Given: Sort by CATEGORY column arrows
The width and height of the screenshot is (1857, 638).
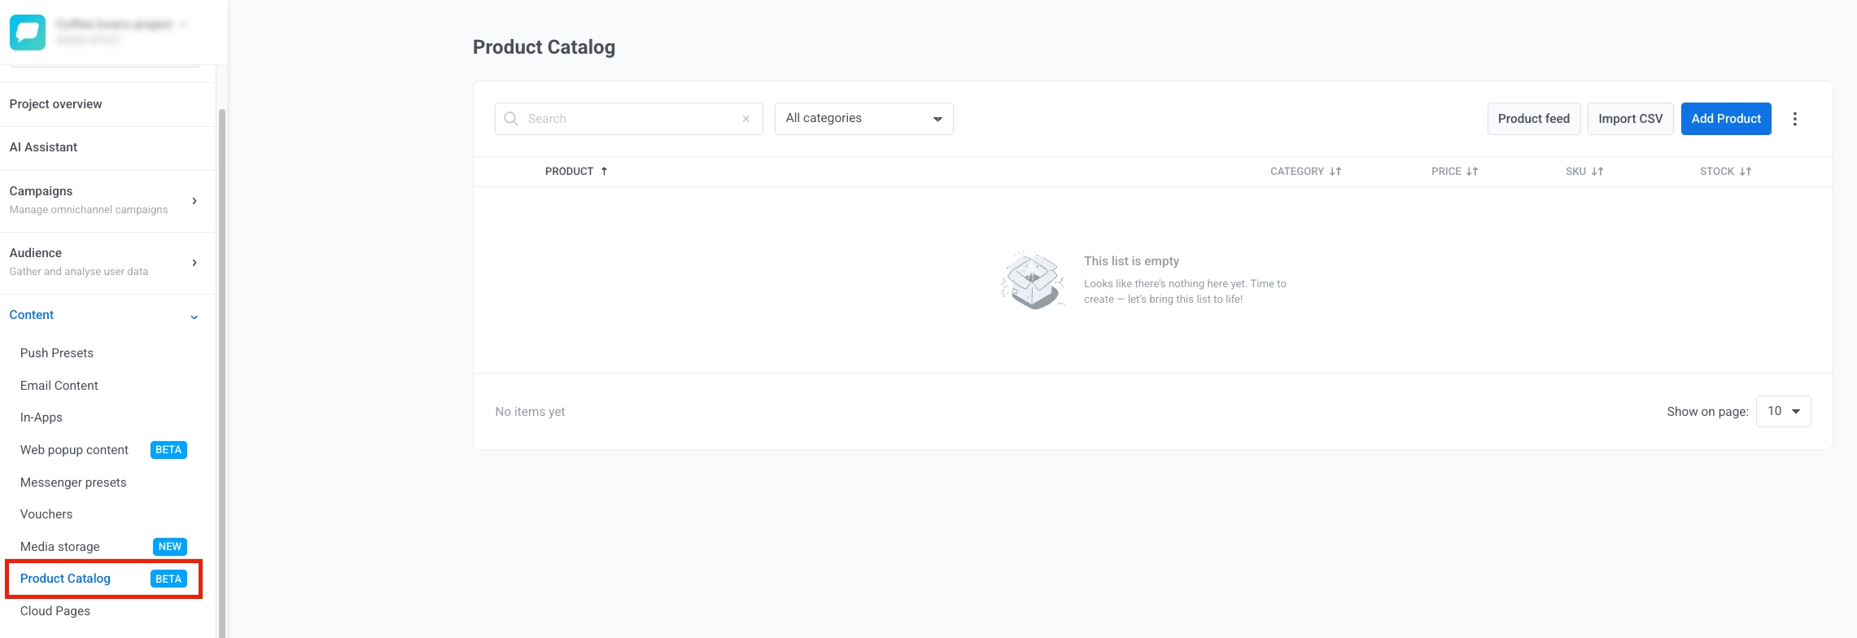Looking at the screenshot, I should pos(1335,172).
